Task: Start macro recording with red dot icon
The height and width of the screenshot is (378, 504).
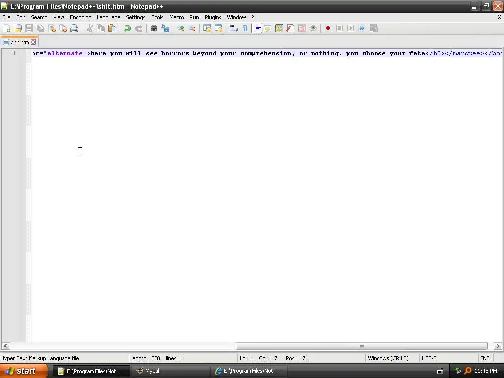Action: click(328, 28)
